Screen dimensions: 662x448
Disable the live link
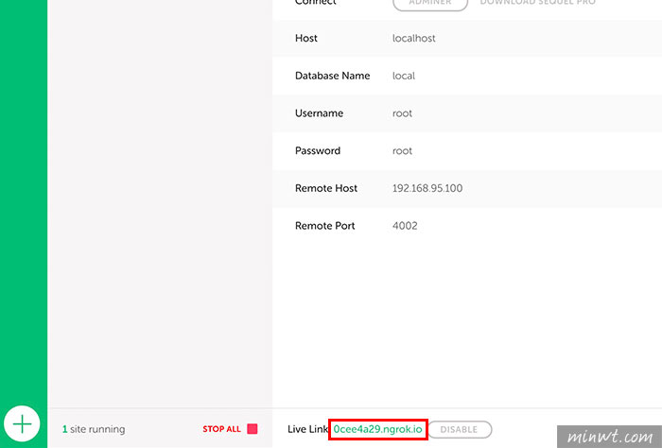pos(460,429)
